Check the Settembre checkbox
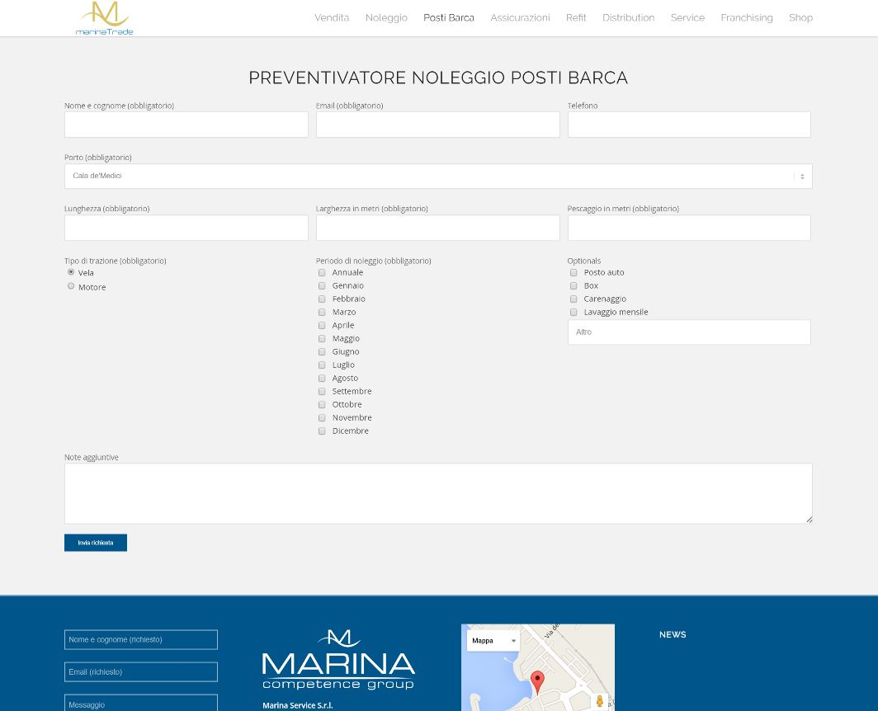Viewport: 878px width, 711px height. tap(322, 391)
